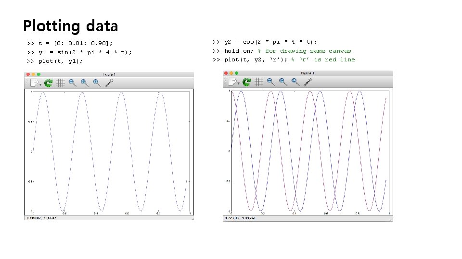Click the resize grip of the right figure window
The height and width of the screenshot is (259, 462).
[391, 220]
